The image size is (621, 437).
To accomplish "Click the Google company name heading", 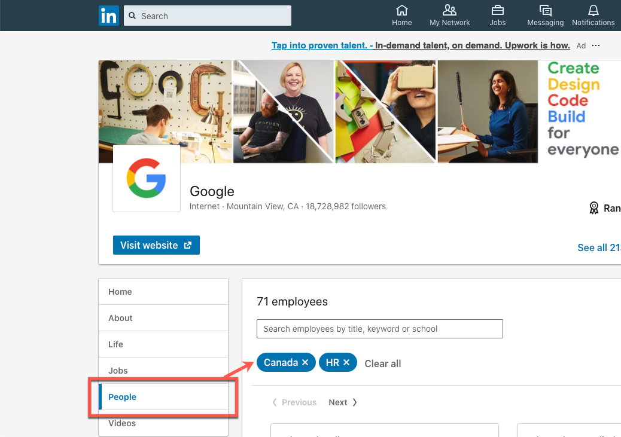I will (212, 191).
